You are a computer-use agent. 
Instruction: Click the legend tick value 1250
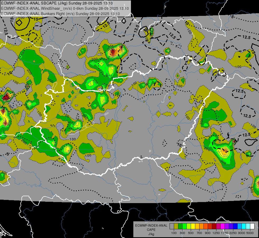tap(216, 233)
